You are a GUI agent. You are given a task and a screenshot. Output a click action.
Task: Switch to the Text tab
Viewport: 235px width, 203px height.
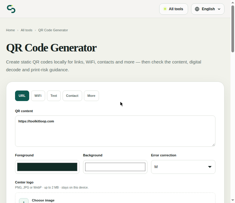click(x=54, y=96)
